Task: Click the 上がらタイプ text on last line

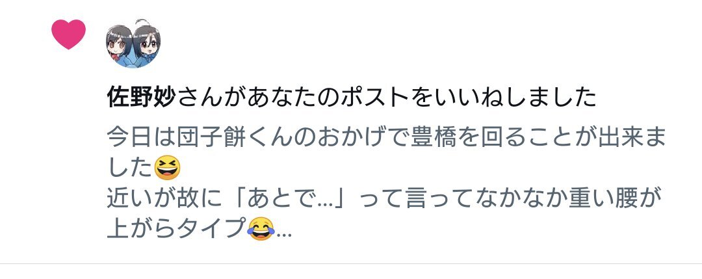Action: (x=176, y=228)
